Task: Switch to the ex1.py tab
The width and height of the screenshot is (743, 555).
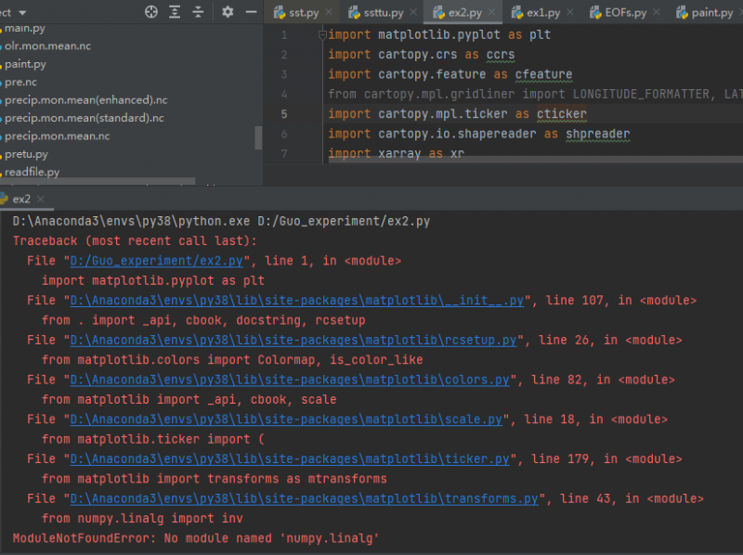Action: [543, 13]
